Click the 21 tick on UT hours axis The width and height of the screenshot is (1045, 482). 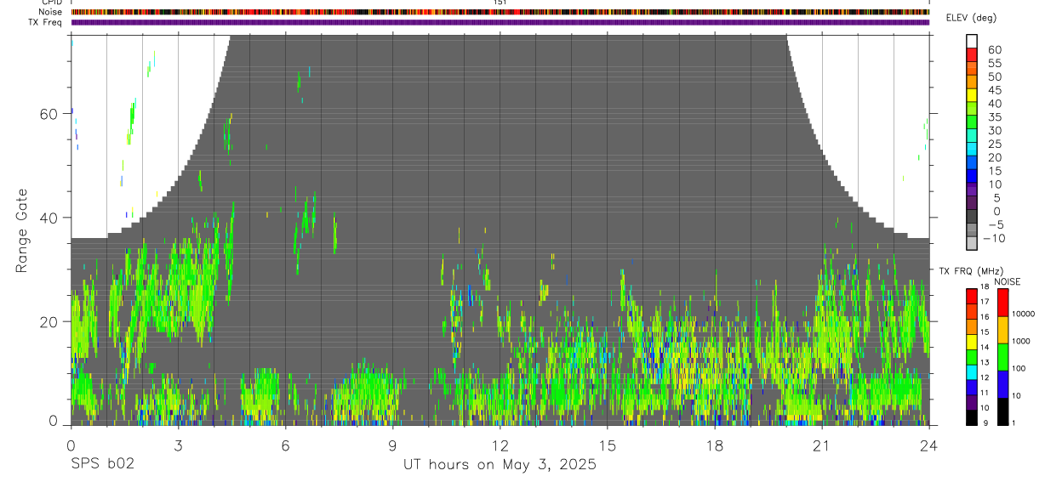822,445
